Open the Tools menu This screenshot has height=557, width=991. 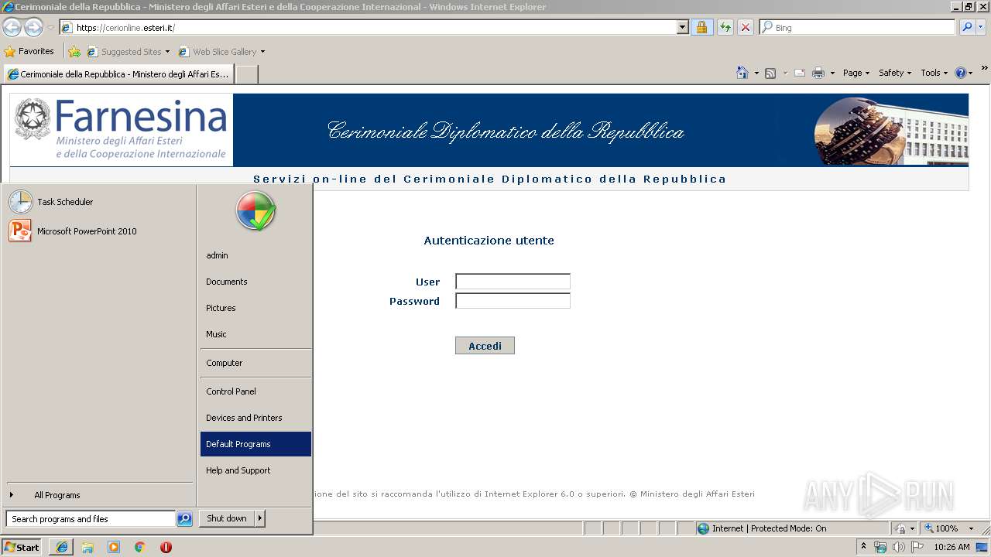[934, 73]
